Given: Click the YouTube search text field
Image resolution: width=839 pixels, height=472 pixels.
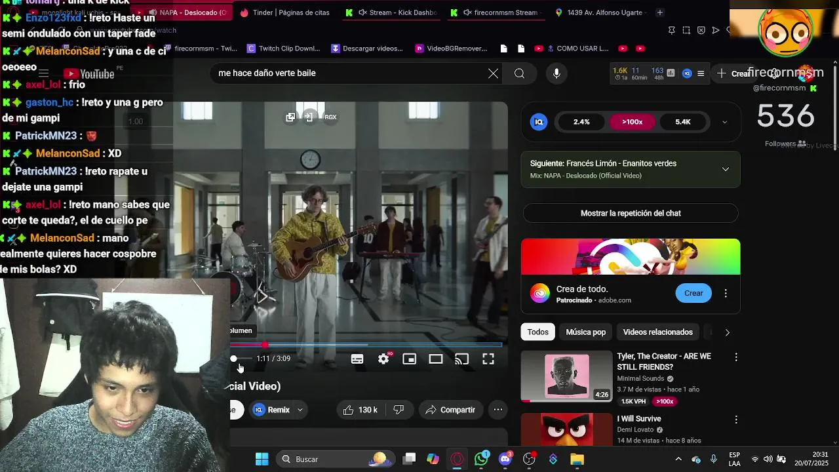Looking at the screenshot, I should pos(351,73).
